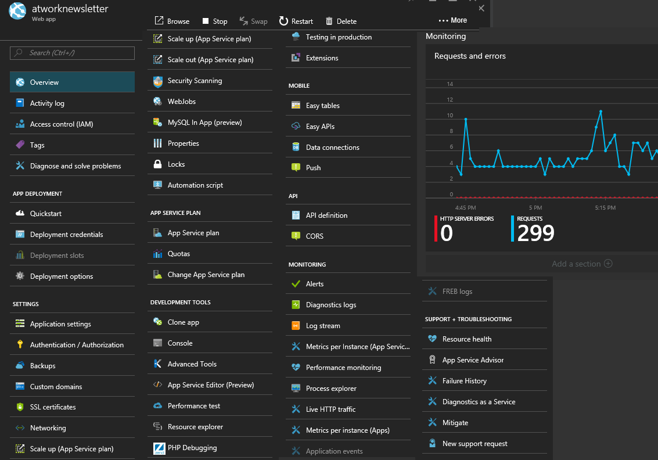
Task: Click Add a section button
Action: (x=581, y=264)
